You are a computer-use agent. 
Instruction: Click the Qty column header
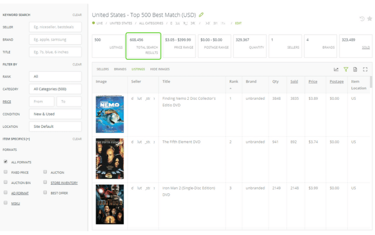click(276, 82)
